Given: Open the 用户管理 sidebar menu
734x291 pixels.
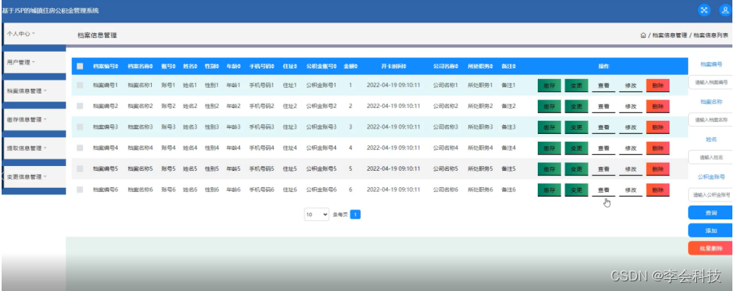Looking at the screenshot, I should (34, 62).
